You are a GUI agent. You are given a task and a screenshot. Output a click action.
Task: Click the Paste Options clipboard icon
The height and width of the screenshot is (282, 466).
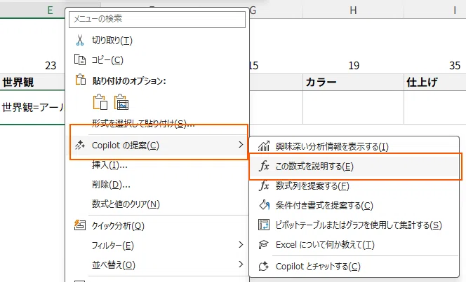coord(80,80)
